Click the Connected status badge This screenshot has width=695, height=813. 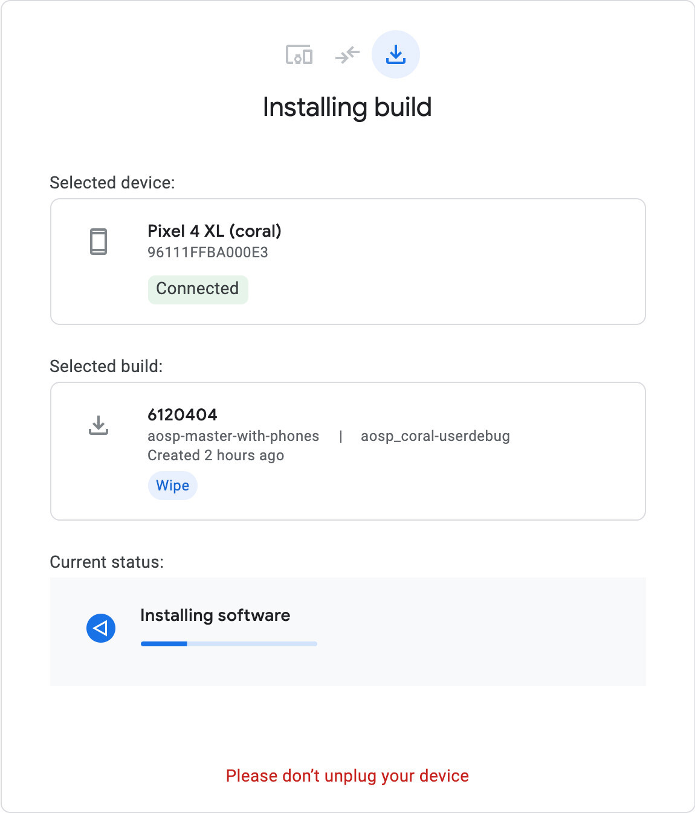pos(198,289)
